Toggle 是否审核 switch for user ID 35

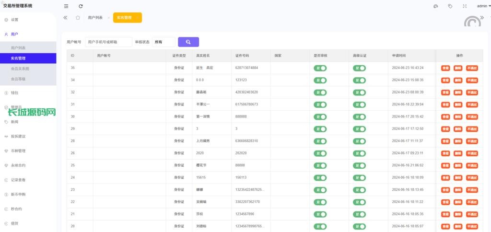tap(320, 68)
